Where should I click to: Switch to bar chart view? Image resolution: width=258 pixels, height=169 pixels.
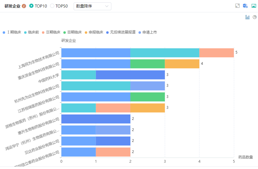247,17
